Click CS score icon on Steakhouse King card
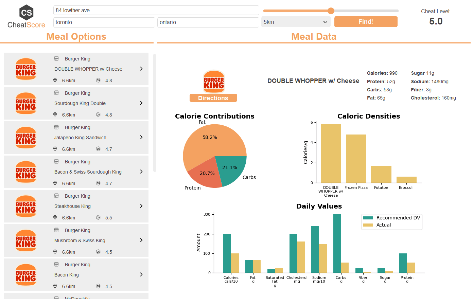The width and height of the screenshot is (473, 304). click(x=98, y=218)
